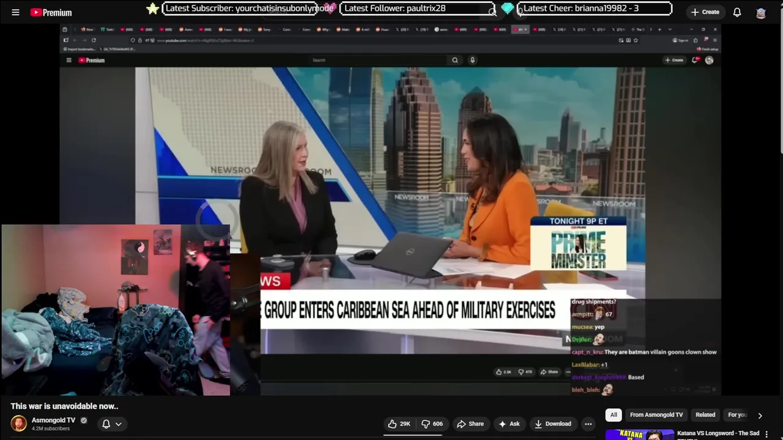Download the video
Viewport: 783px width, 440px height.
552,424
